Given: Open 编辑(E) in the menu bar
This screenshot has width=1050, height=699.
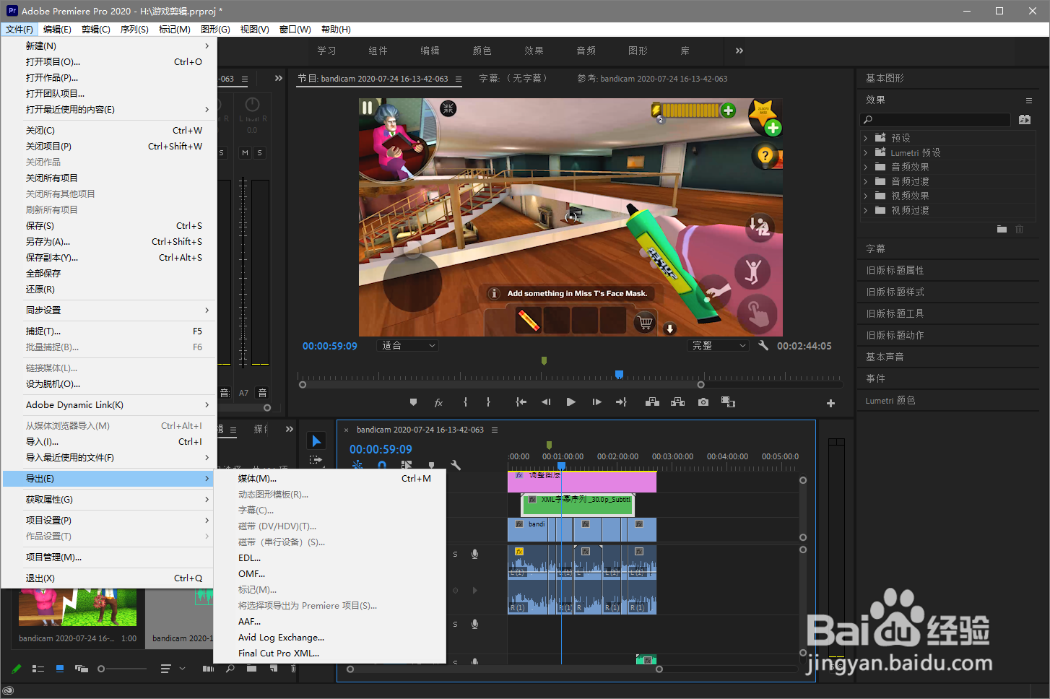Looking at the screenshot, I should click(57, 30).
